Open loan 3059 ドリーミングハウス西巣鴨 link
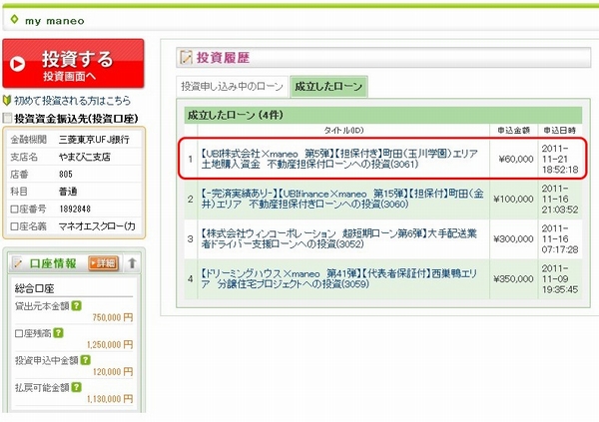The height and width of the screenshot is (422, 599). (x=338, y=278)
